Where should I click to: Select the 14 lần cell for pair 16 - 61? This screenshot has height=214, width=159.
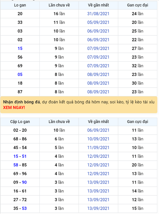point(137,191)
